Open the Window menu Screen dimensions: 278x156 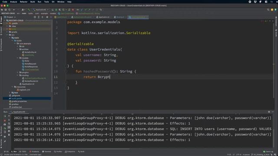point(61,2)
